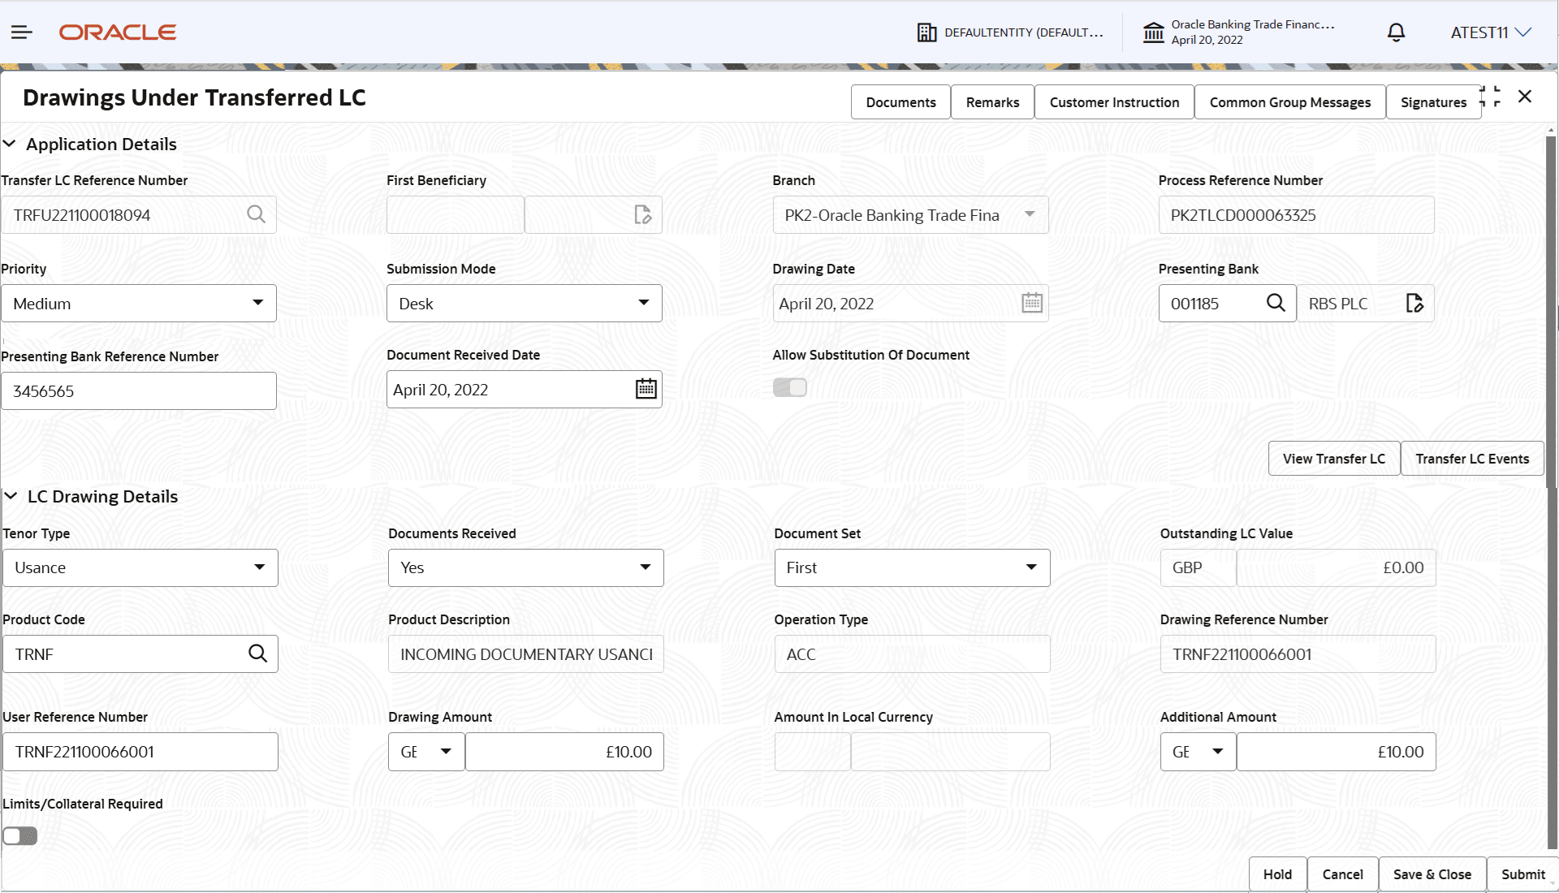Open the hamburger navigation menu
Screen dimensions: 1559x893
click(x=21, y=32)
